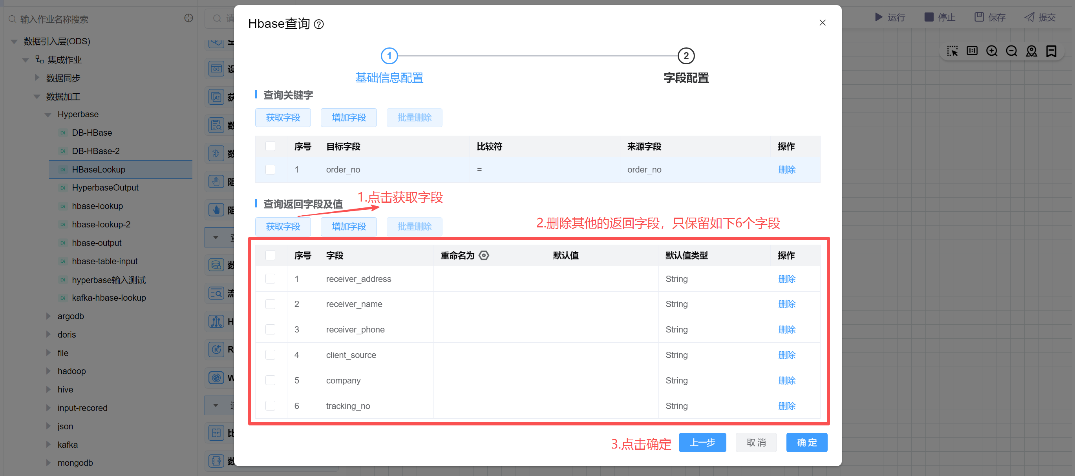This screenshot has height=476, width=1075.
Task: Click the add job icon beside search box
Action: pos(188,18)
